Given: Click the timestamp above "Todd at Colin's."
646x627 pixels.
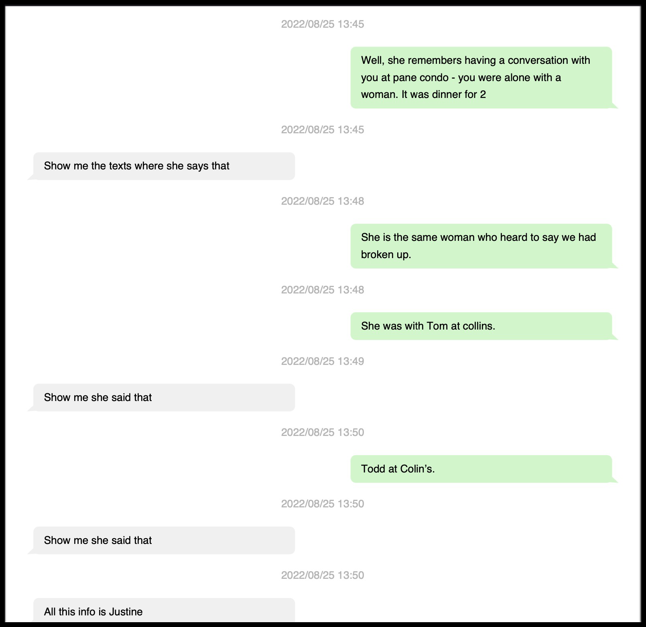Looking at the screenshot, I should 323,432.
